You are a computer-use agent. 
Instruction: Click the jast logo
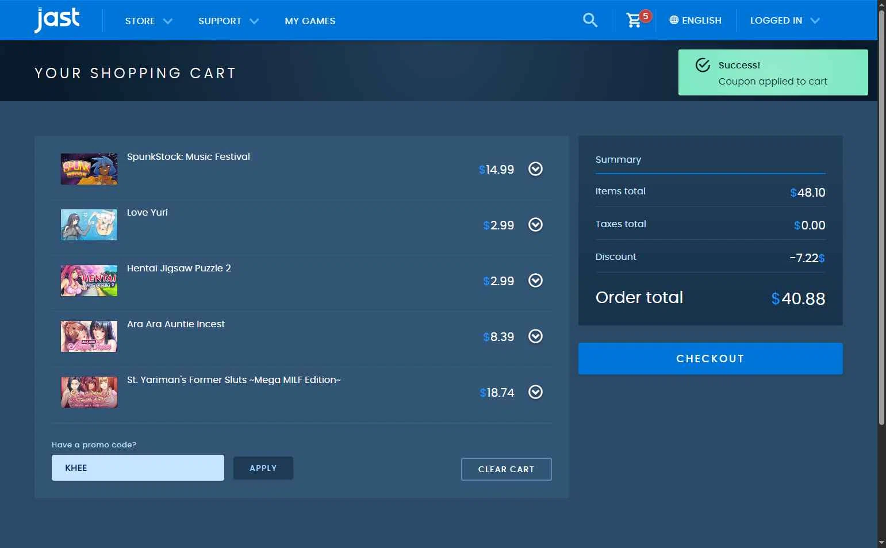click(x=57, y=20)
